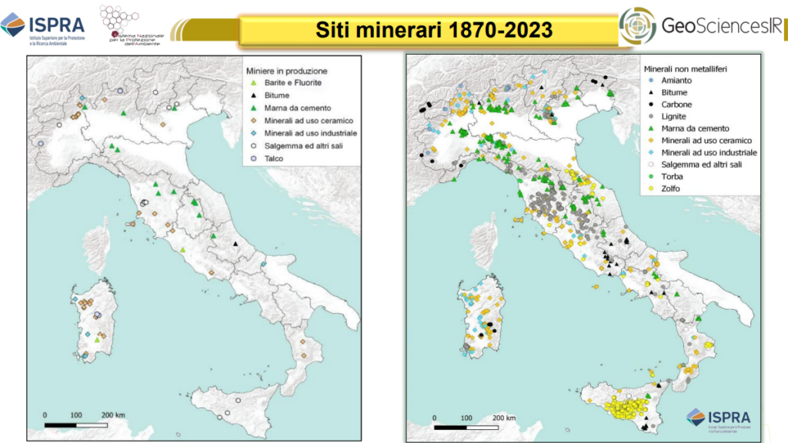Click the Amianto blue dot legend symbol

[650, 81]
